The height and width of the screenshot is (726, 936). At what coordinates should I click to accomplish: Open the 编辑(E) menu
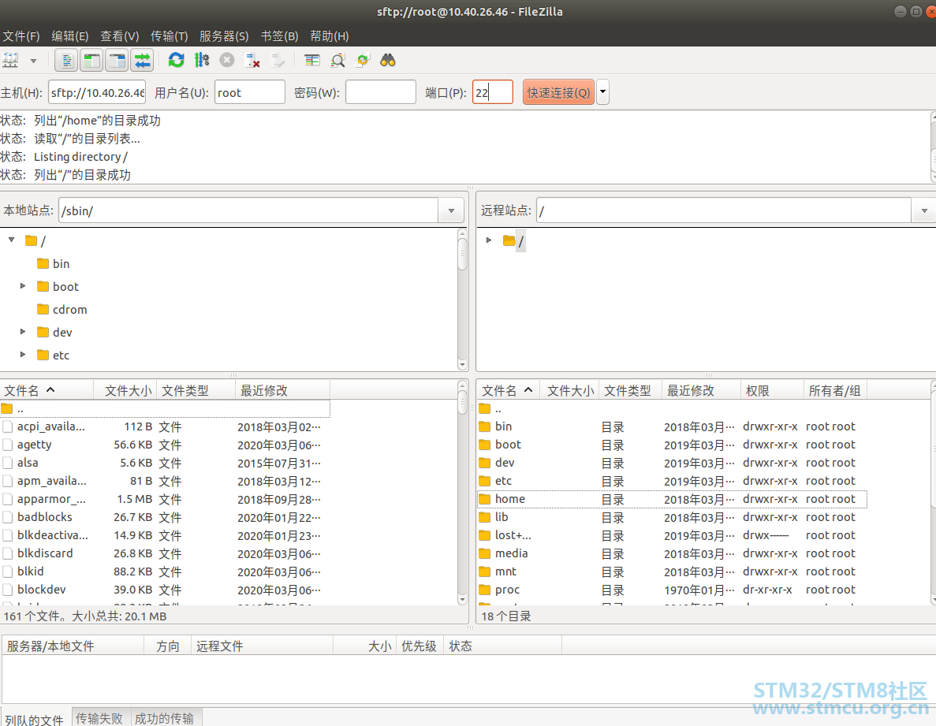pyautogui.click(x=70, y=36)
